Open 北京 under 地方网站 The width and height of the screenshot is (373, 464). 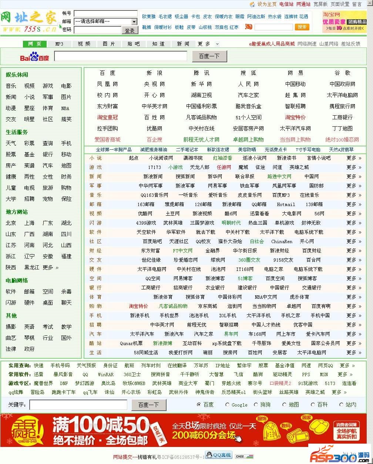[11, 223]
